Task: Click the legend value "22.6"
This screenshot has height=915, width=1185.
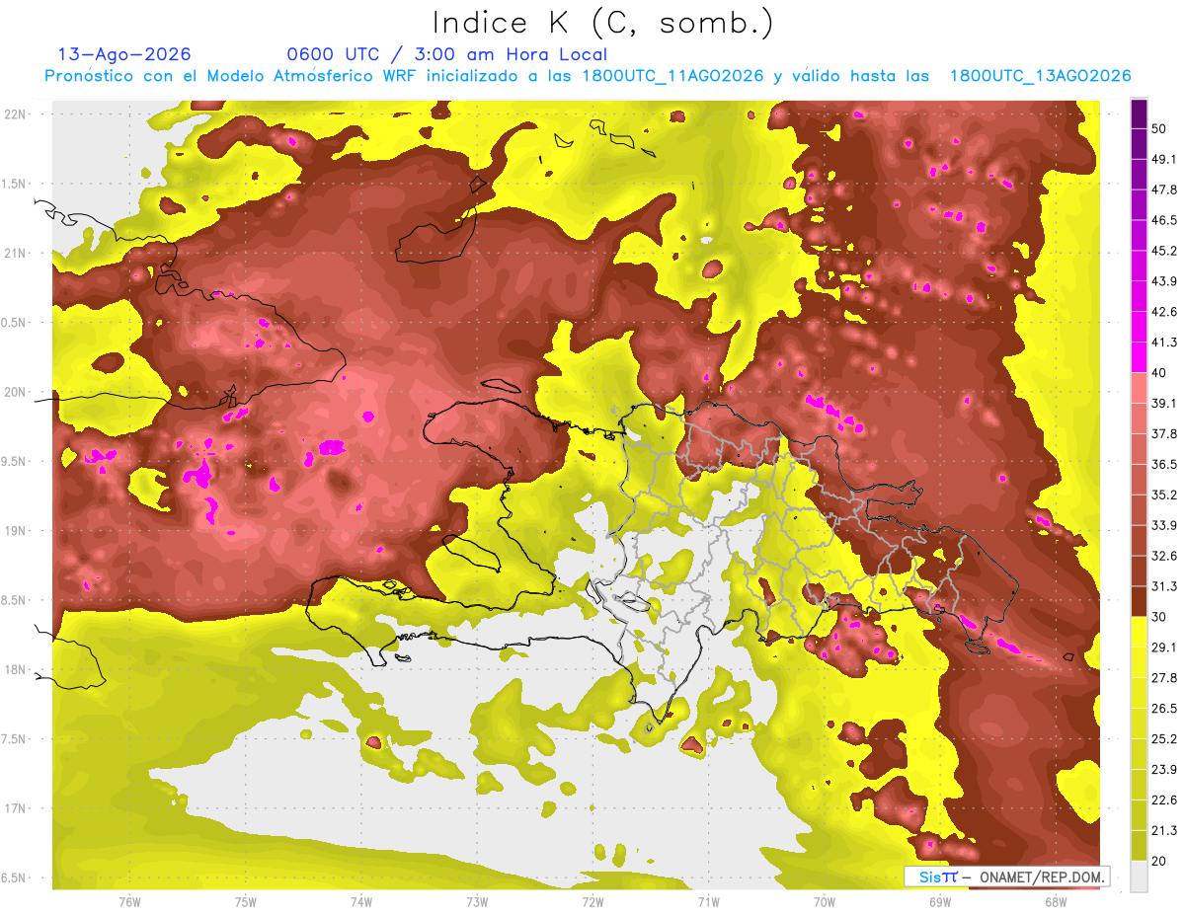Action: pos(1164,800)
